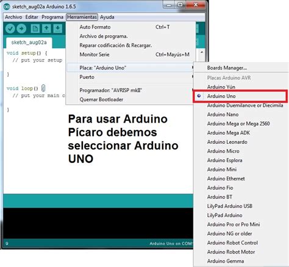Open the Programa menu
Viewport: 289px width, 267px height.
52,17
